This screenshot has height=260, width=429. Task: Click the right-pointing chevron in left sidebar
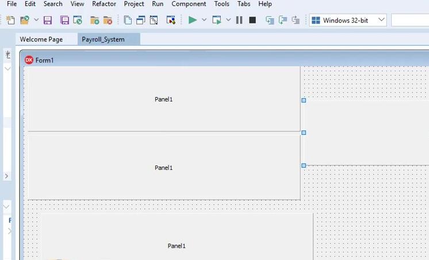(6, 176)
